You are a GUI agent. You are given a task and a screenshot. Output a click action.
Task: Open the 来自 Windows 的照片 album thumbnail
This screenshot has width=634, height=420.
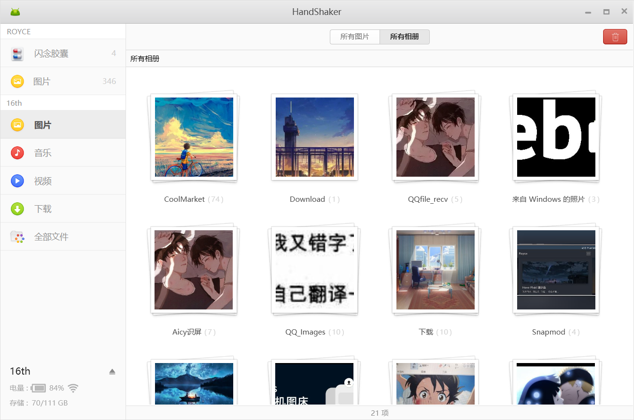coord(556,137)
